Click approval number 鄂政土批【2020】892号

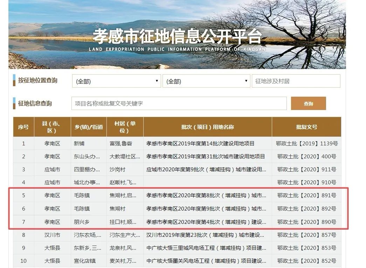click(306, 209)
